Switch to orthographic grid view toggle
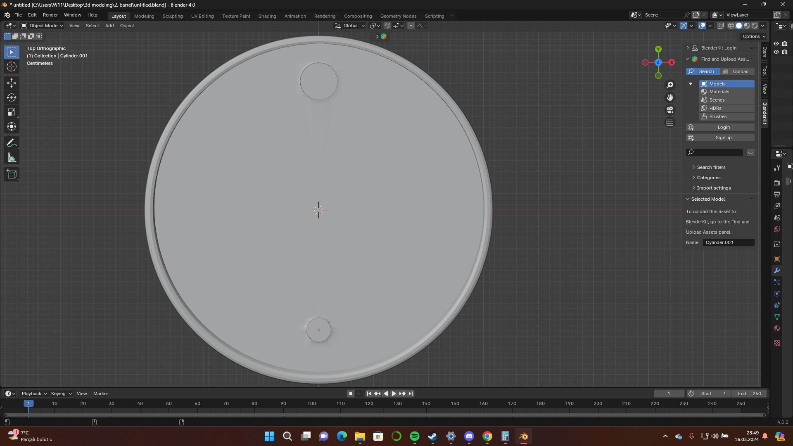Screen dimensions: 793x446 [x=670, y=122]
